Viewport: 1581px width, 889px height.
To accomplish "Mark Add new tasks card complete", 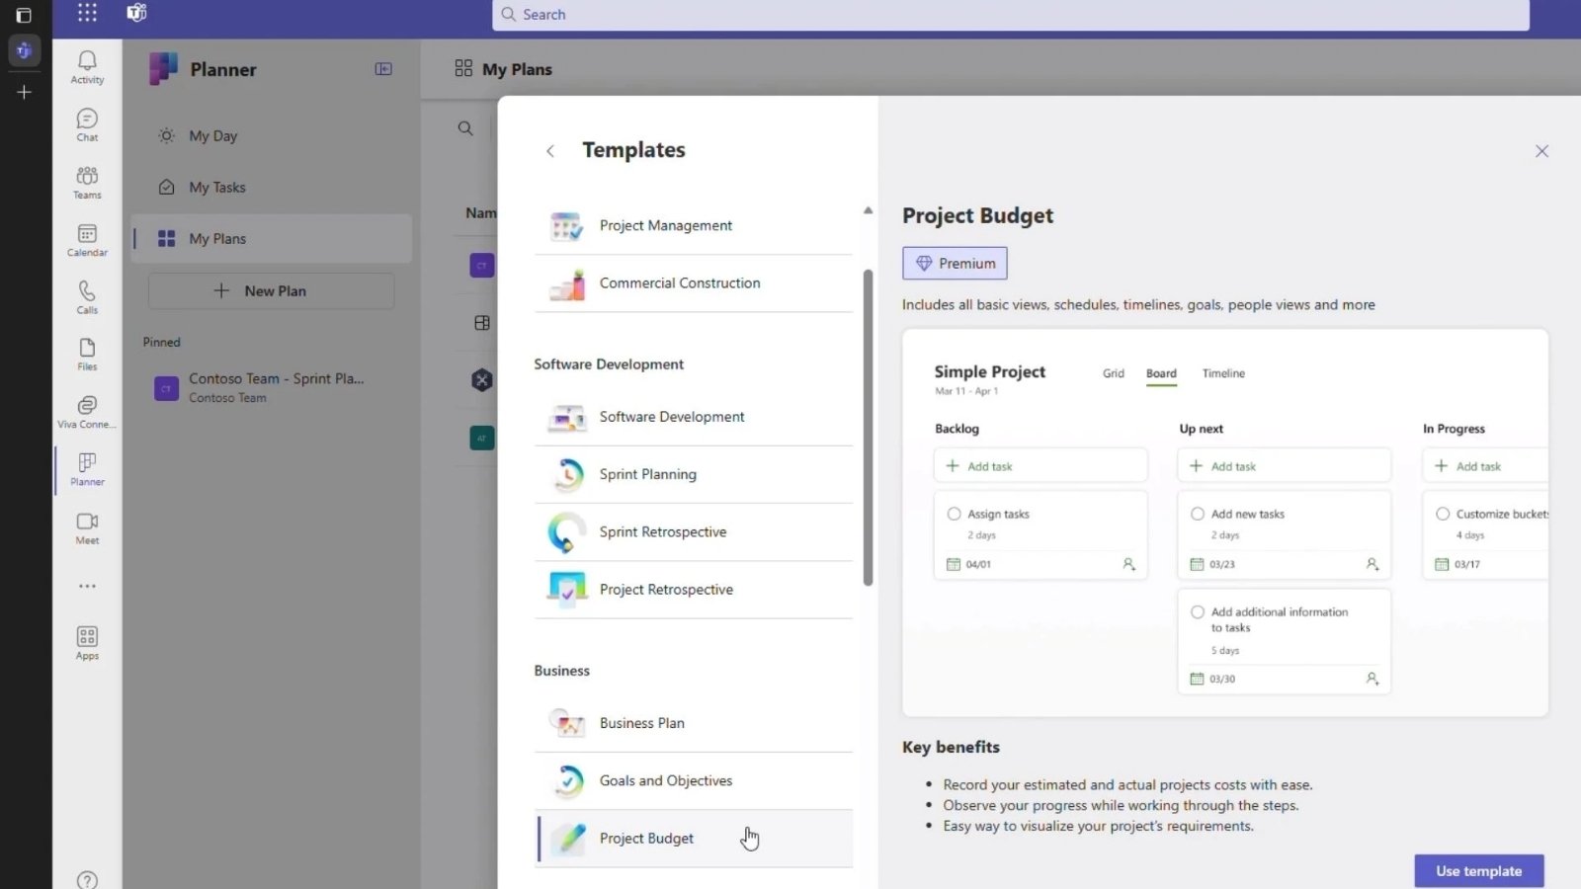I will pos(1198,514).
